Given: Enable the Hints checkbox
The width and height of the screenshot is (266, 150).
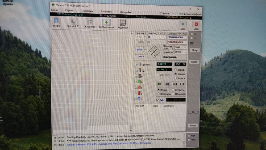Looking at the screenshot, I should (189, 140).
